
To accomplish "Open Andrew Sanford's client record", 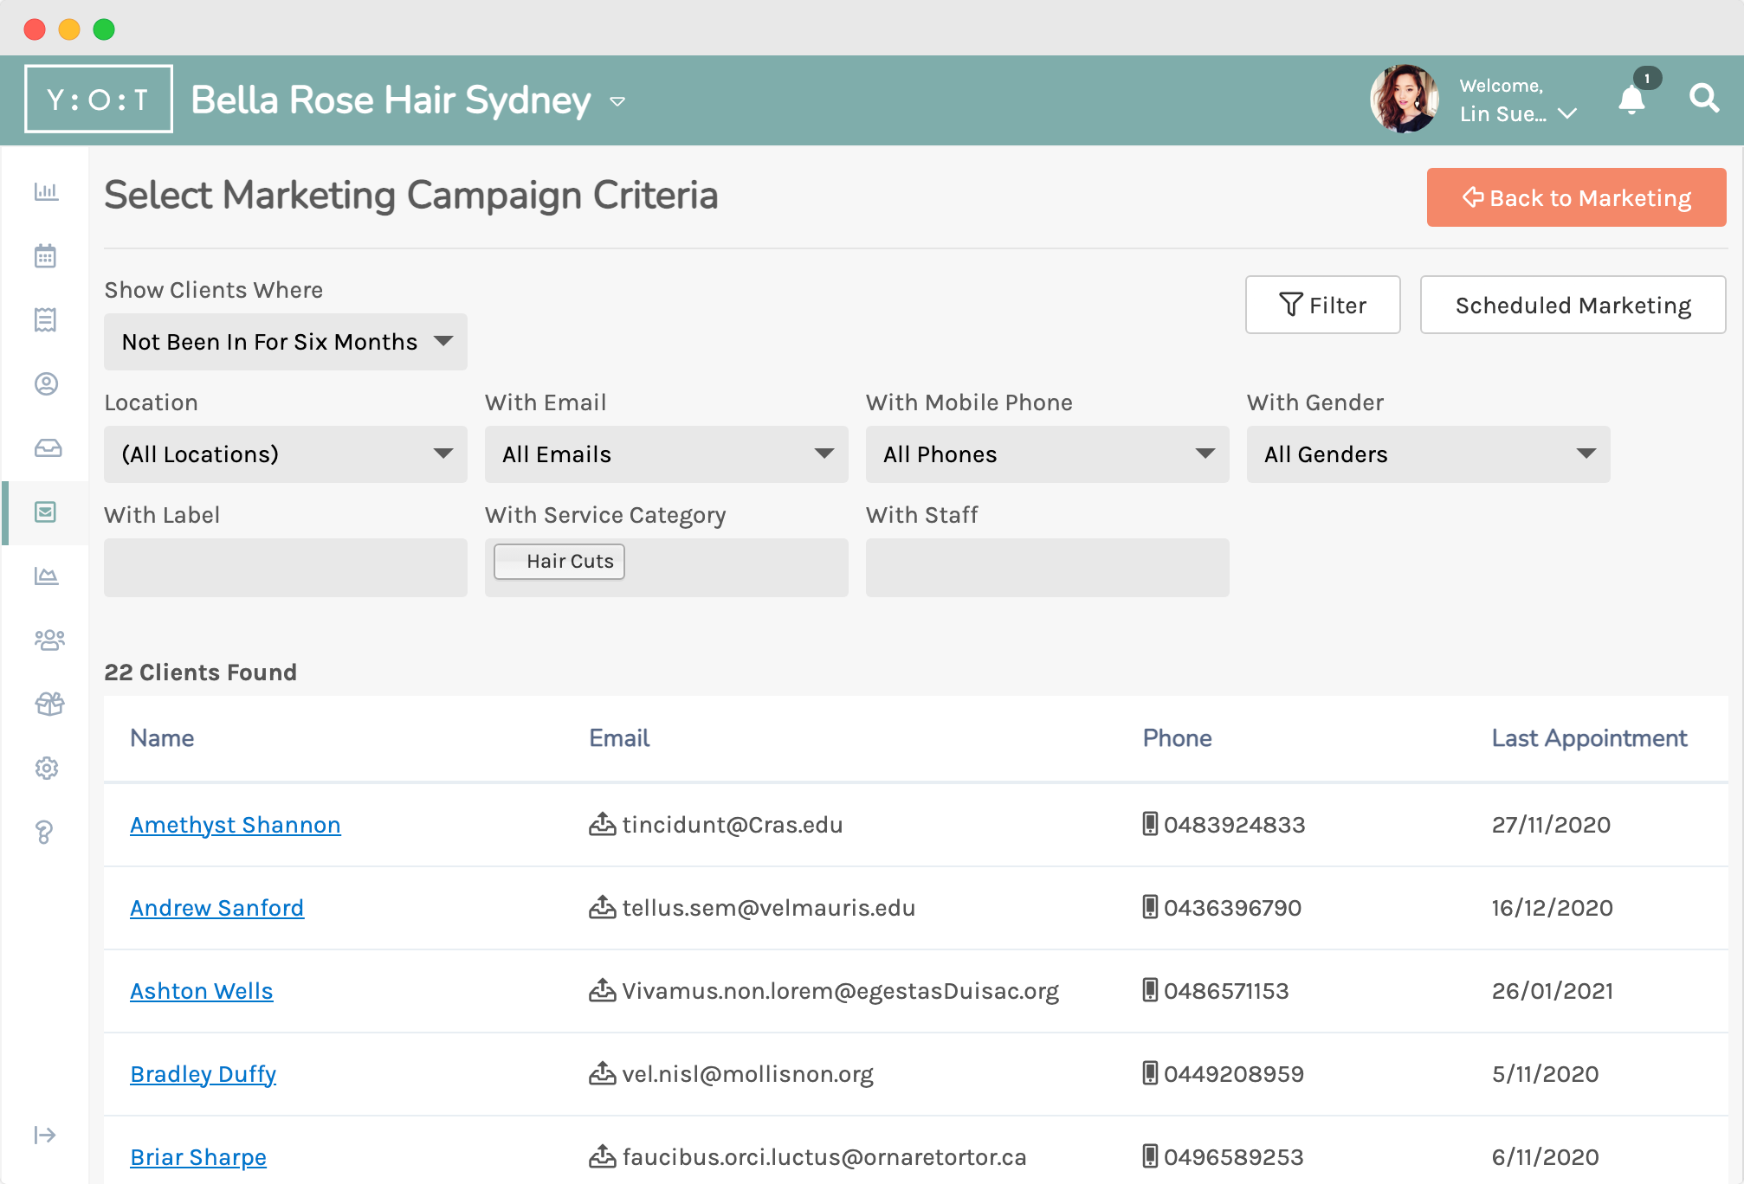I will (216, 908).
